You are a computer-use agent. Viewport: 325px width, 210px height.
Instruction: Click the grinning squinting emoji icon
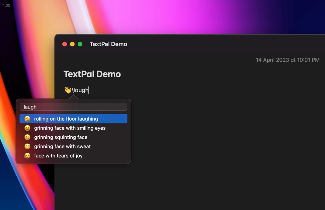click(x=27, y=137)
